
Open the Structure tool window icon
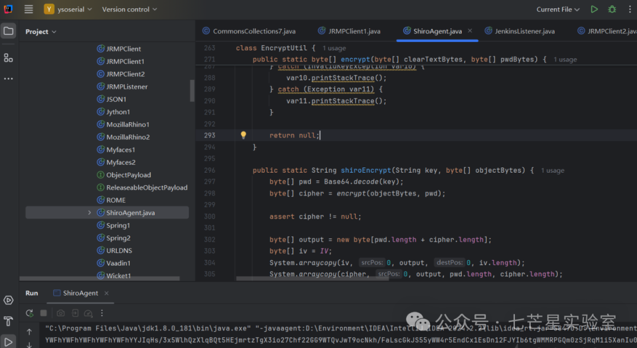pyautogui.click(x=8, y=58)
